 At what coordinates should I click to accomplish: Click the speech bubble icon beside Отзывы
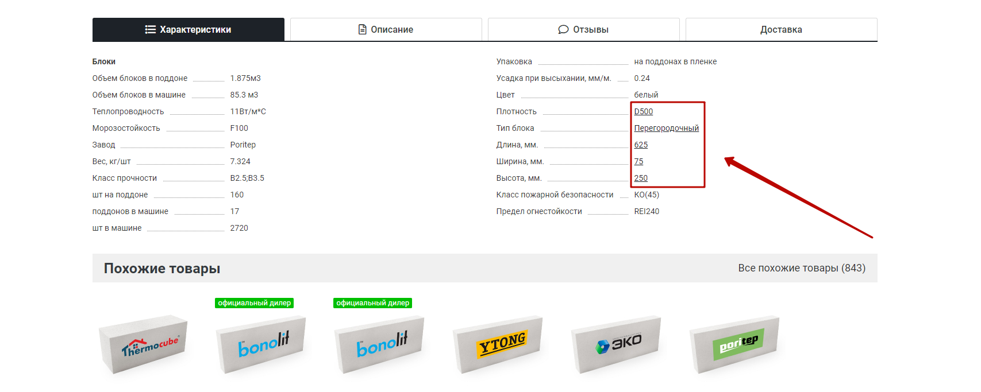coord(563,30)
